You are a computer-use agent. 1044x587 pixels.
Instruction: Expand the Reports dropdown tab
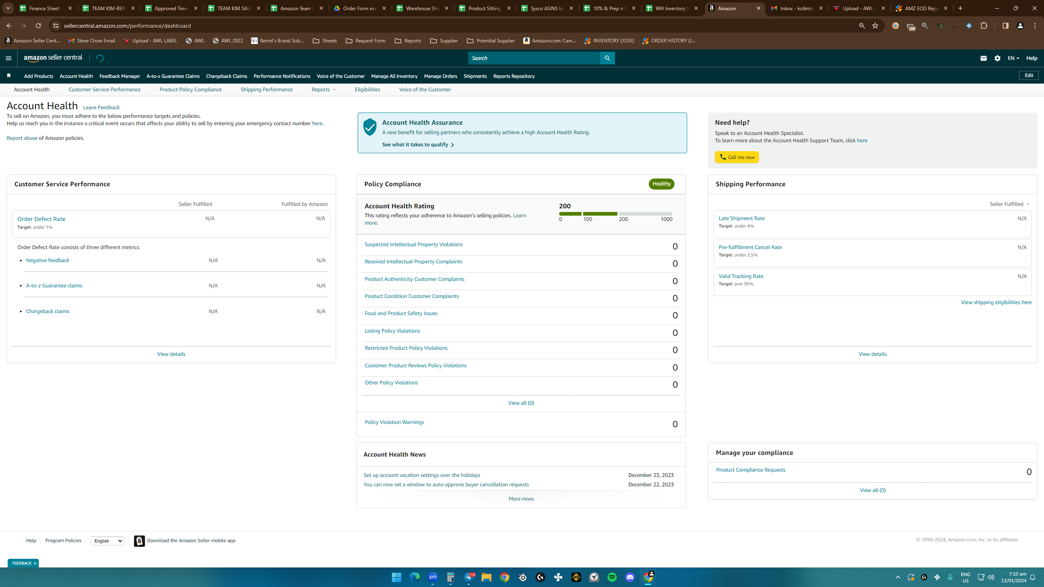(x=324, y=90)
